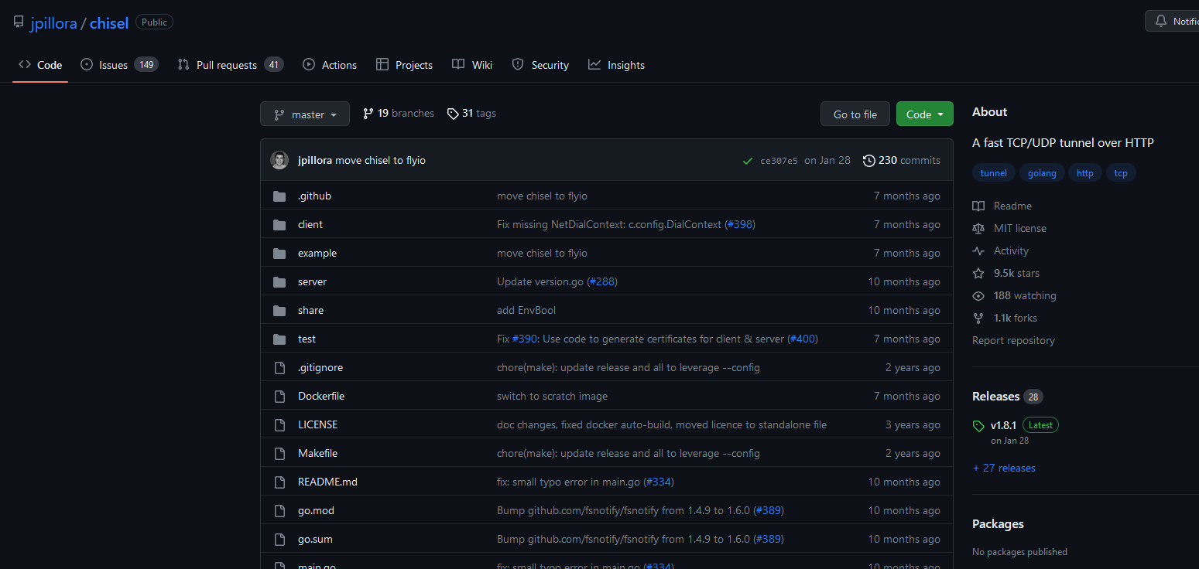1199x569 pixels.
Task: Open #334 link in README.md row
Action: pyautogui.click(x=659, y=482)
